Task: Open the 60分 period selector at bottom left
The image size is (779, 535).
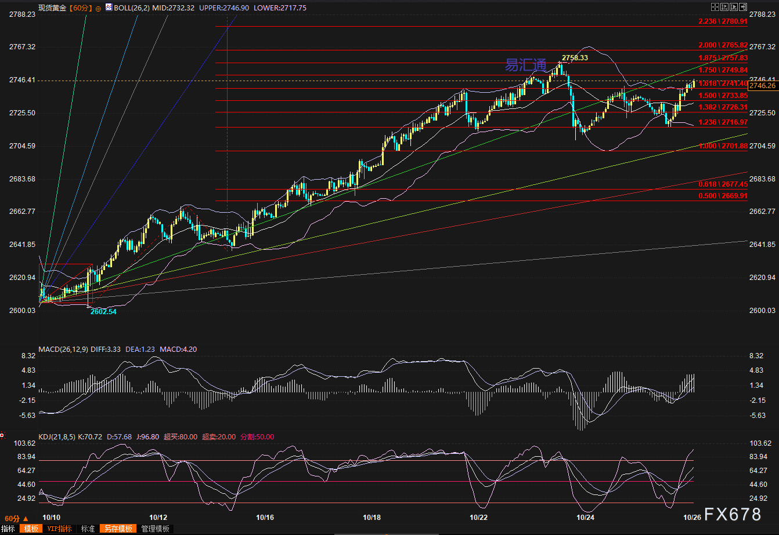Action: 16,518
